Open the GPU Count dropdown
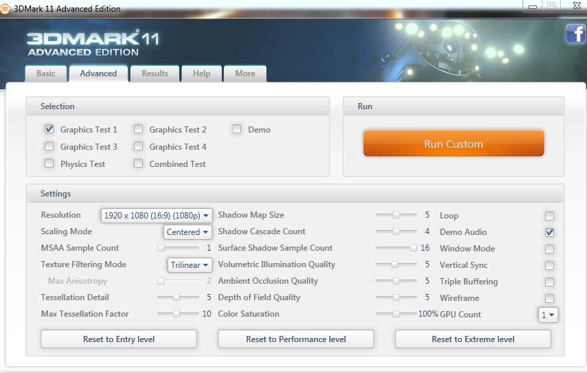This screenshot has width=587, height=373. (548, 315)
